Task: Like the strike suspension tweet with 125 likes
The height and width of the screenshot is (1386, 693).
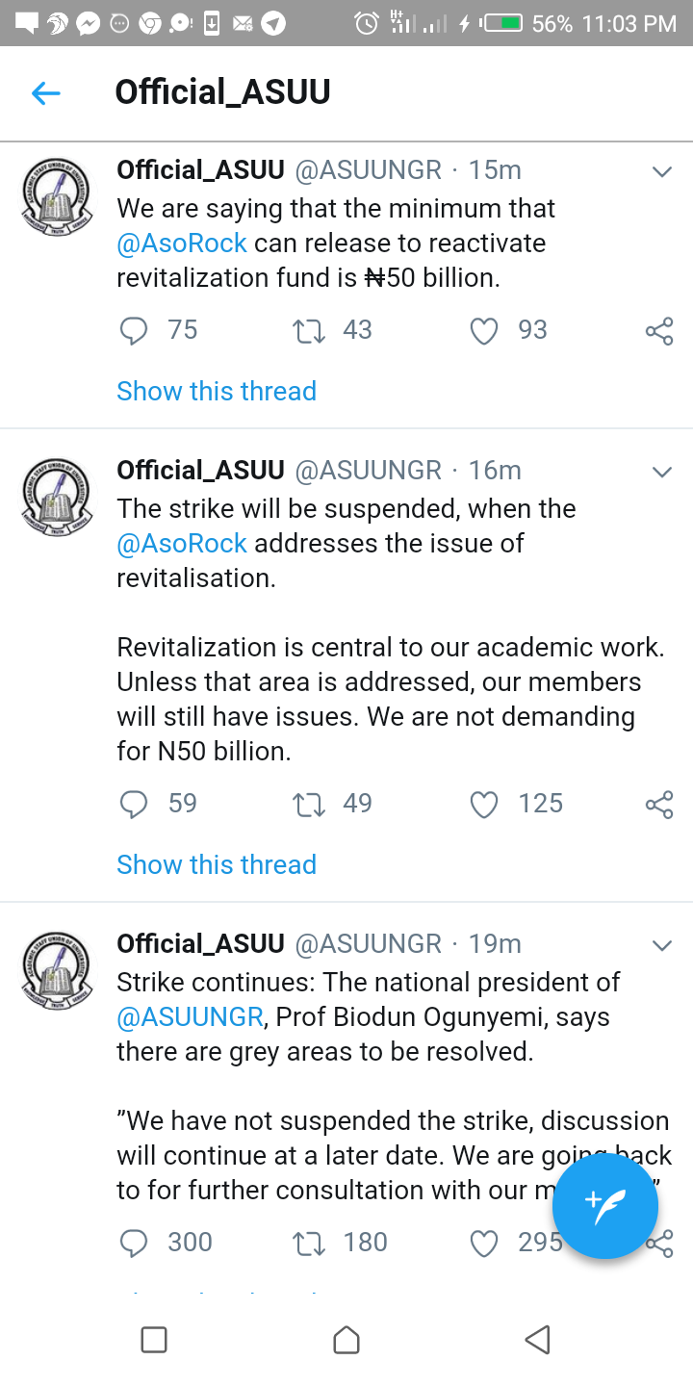Action: [484, 805]
